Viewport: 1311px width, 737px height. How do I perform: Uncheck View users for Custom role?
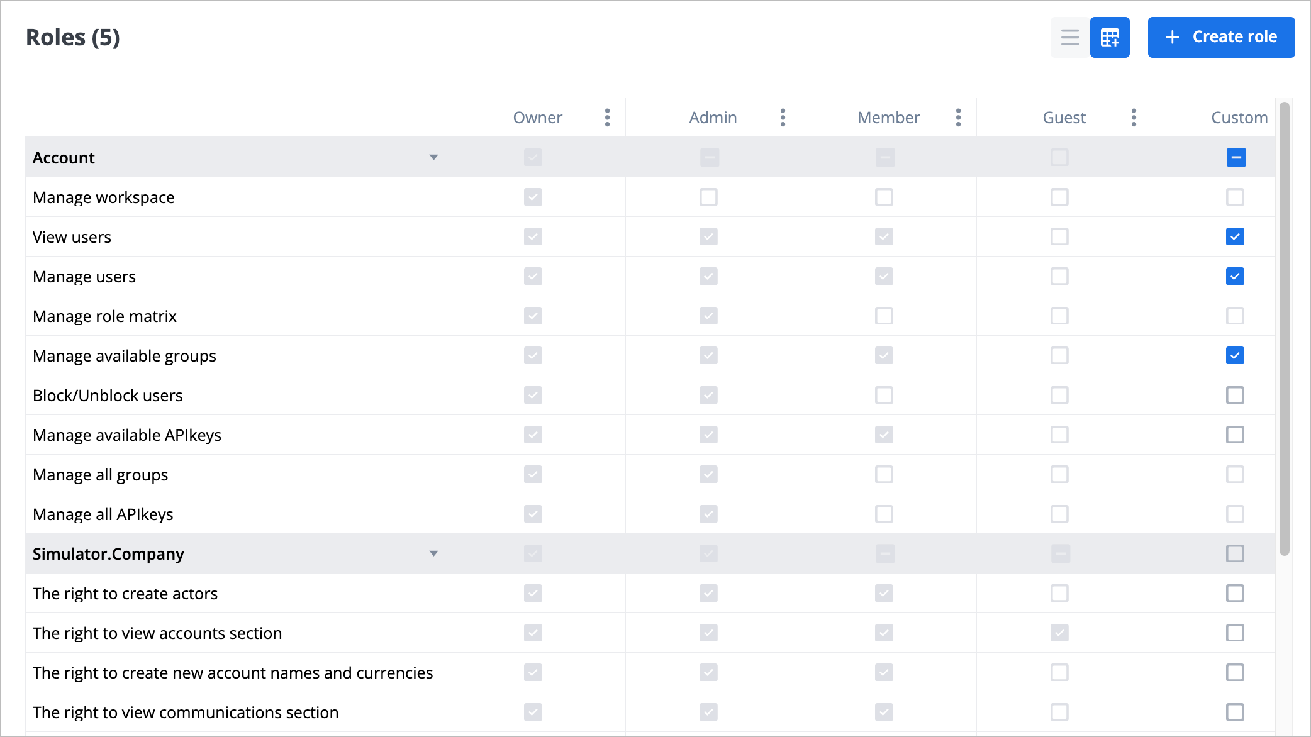tap(1235, 236)
